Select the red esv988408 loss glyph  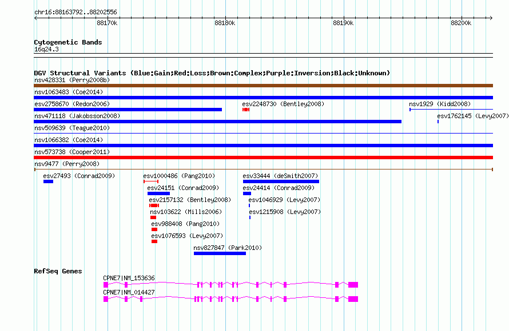[x=154, y=229]
